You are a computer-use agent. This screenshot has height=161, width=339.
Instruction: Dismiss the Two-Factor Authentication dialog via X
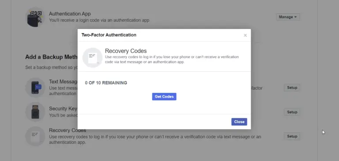[x=245, y=35]
